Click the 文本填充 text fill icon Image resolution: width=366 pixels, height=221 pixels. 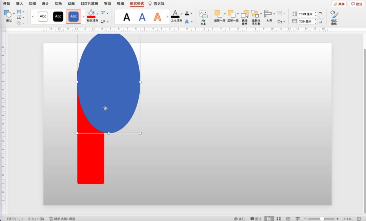175,14
